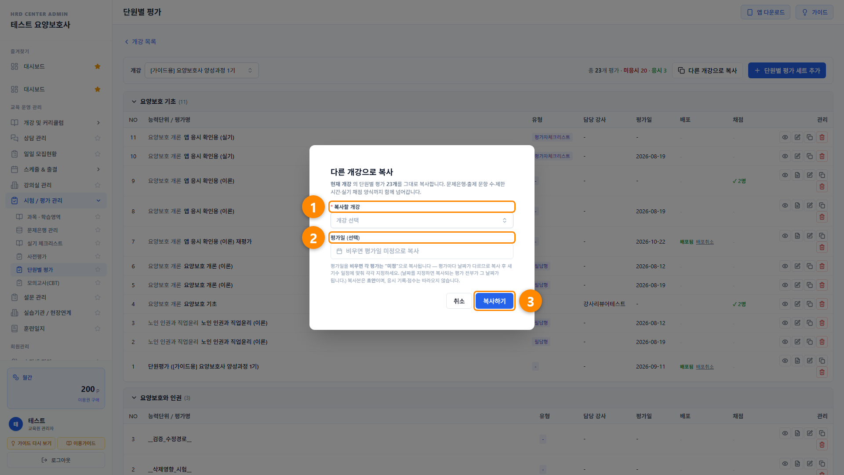Edit row NO 10 with pencil icon
The image size is (844, 475).
pos(797,156)
